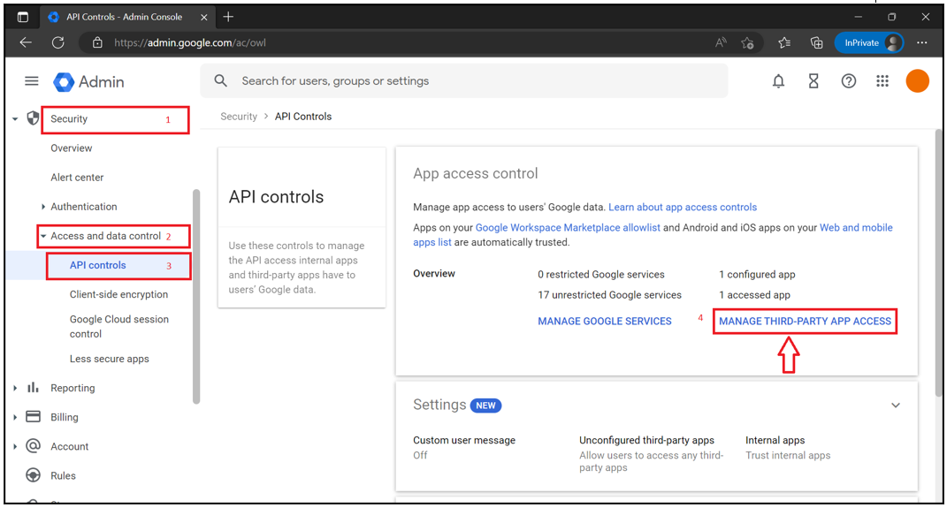Viewport: 947px width, 508px height.
Task: Add this page to favorites star
Action: point(748,42)
